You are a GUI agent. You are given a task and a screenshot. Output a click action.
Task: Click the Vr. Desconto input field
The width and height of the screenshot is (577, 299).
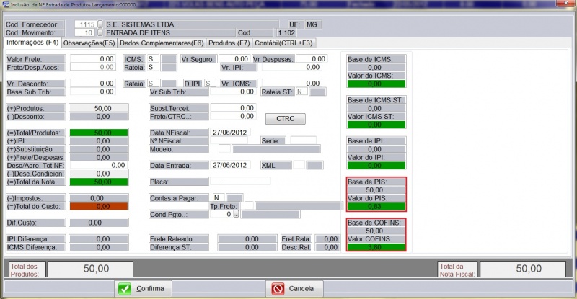coord(92,84)
